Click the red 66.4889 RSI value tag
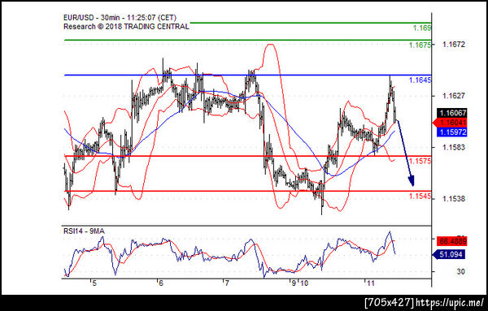This screenshot has height=311, width=488. point(452,241)
